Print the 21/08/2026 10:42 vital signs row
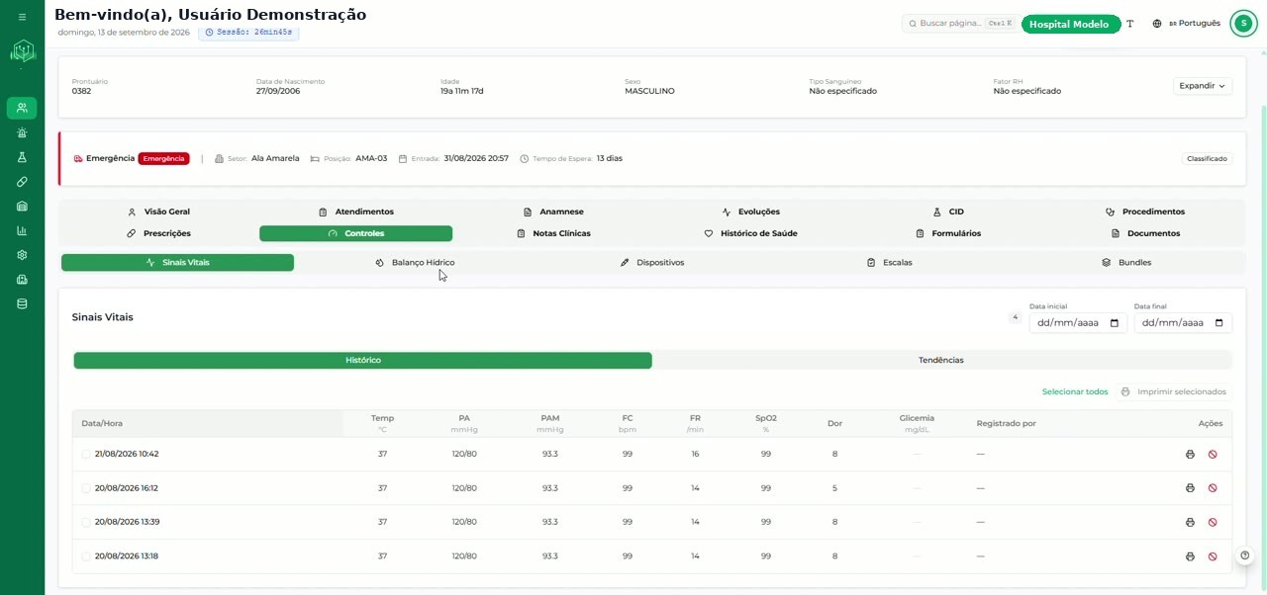The height and width of the screenshot is (595, 1267). coord(1190,455)
